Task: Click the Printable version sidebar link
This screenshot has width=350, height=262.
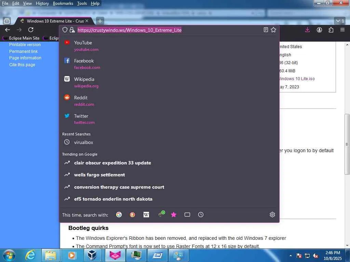Action: click(x=25, y=45)
